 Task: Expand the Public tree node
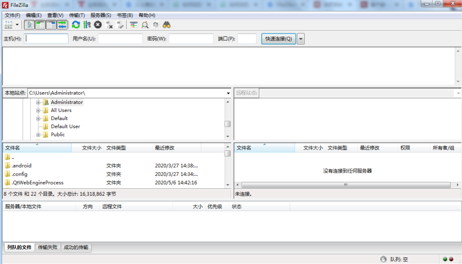coord(38,135)
